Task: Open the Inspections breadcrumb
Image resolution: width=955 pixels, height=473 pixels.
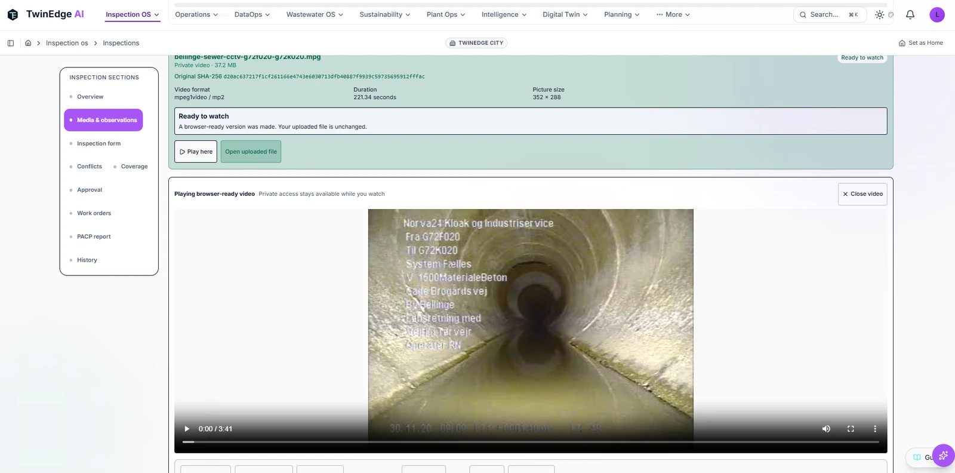Action: pos(121,43)
